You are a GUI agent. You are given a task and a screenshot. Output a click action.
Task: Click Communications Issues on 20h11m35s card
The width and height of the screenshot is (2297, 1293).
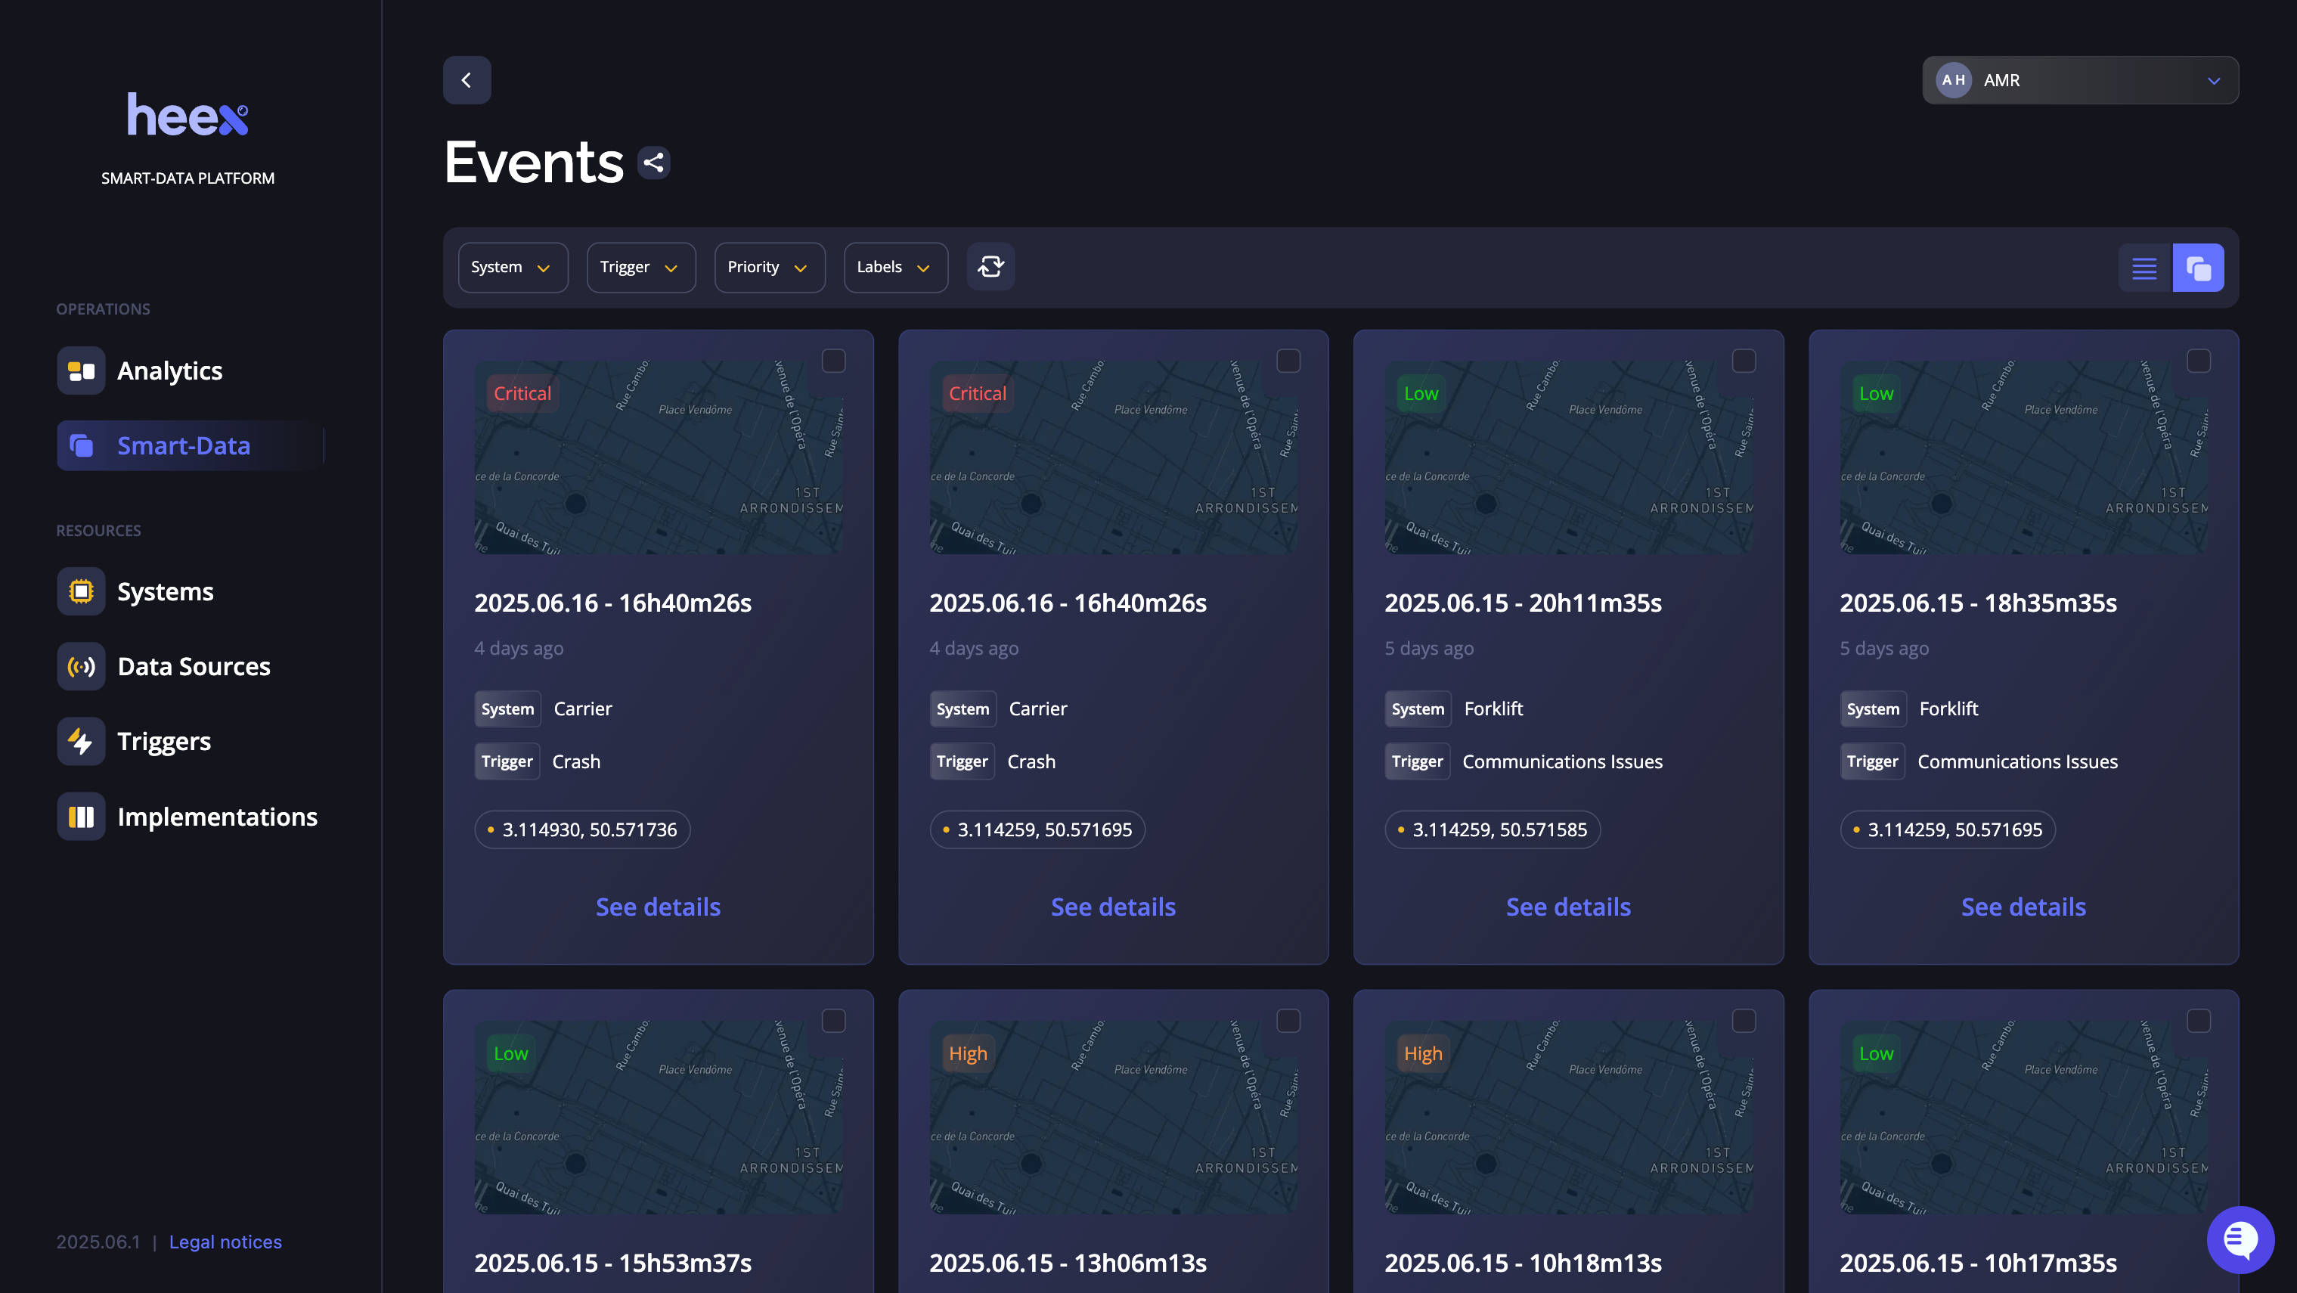click(x=1562, y=761)
